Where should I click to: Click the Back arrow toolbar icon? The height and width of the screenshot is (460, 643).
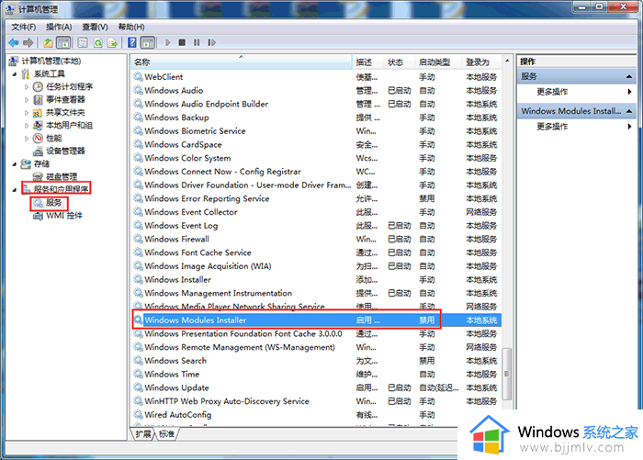point(14,42)
